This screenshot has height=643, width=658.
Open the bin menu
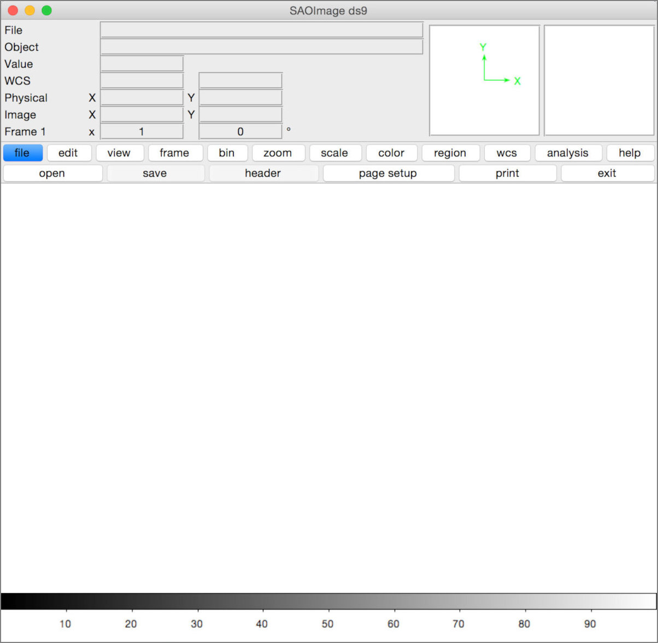227,153
